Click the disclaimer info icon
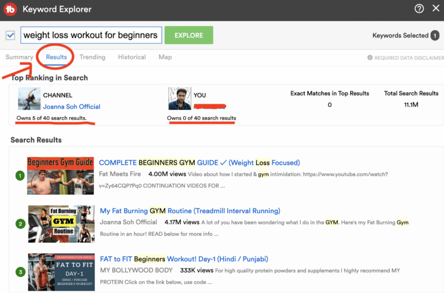Image resolution: width=444 pixels, height=293 pixels. click(x=370, y=57)
